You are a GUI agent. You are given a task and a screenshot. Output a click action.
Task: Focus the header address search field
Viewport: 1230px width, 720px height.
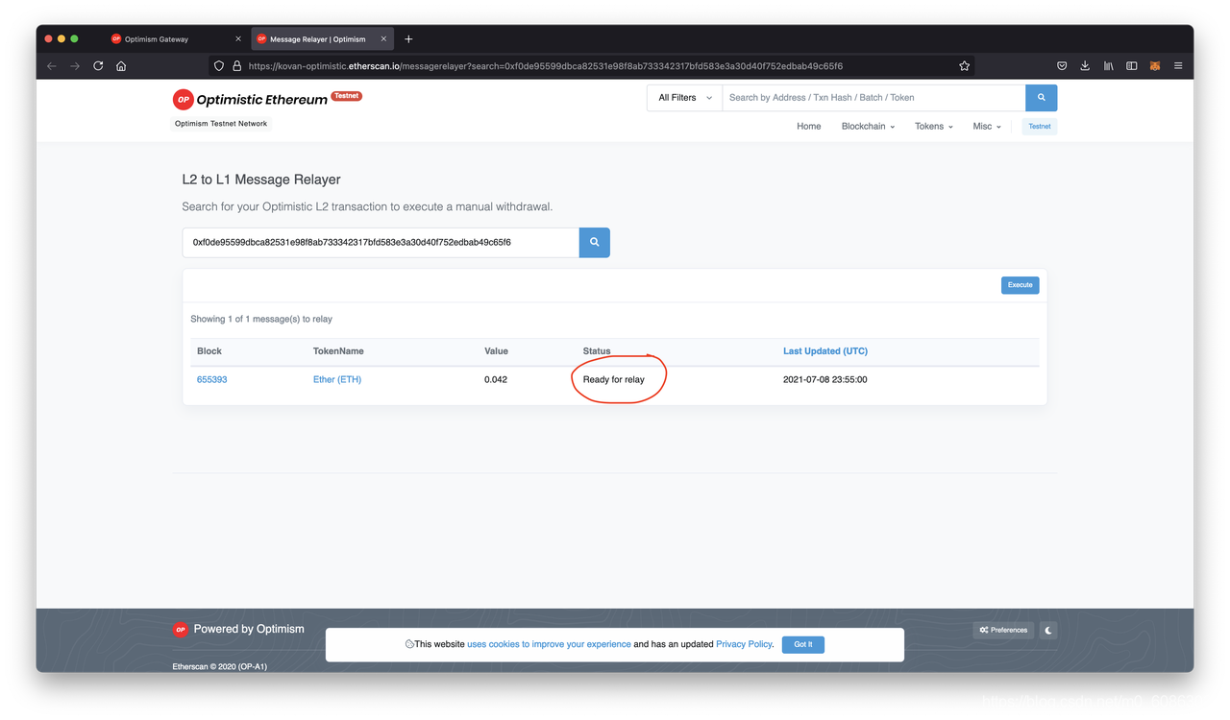point(873,98)
